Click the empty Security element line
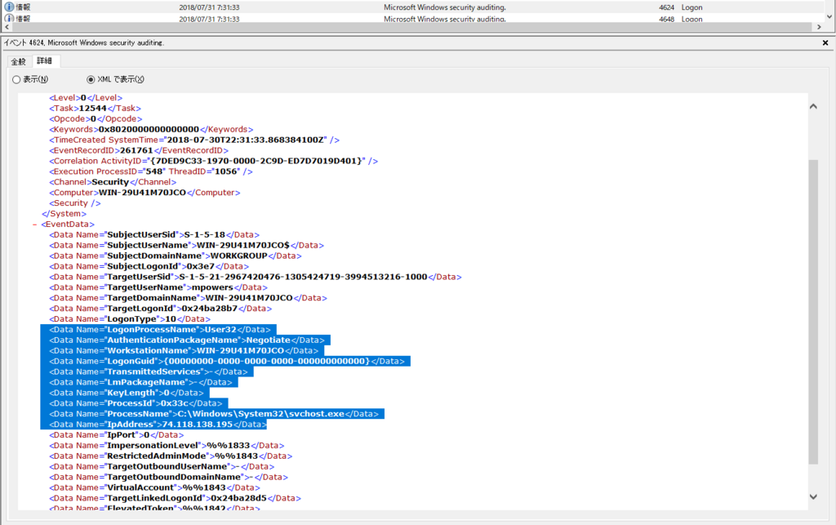Image resolution: width=836 pixels, height=525 pixels. point(74,203)
